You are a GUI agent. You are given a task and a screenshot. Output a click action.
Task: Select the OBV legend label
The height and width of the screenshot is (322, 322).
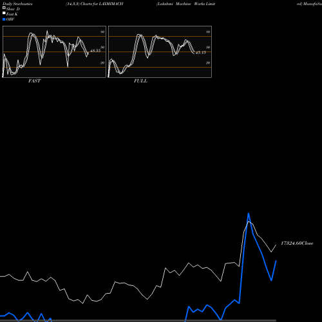click(10, 19)
